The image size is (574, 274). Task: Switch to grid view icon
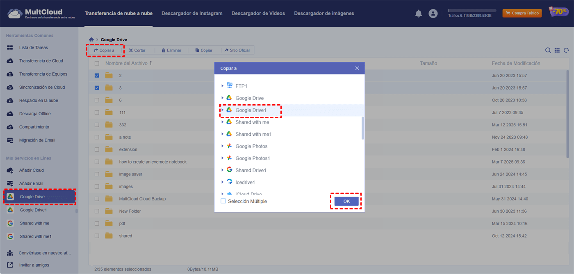tap(557, 50)
